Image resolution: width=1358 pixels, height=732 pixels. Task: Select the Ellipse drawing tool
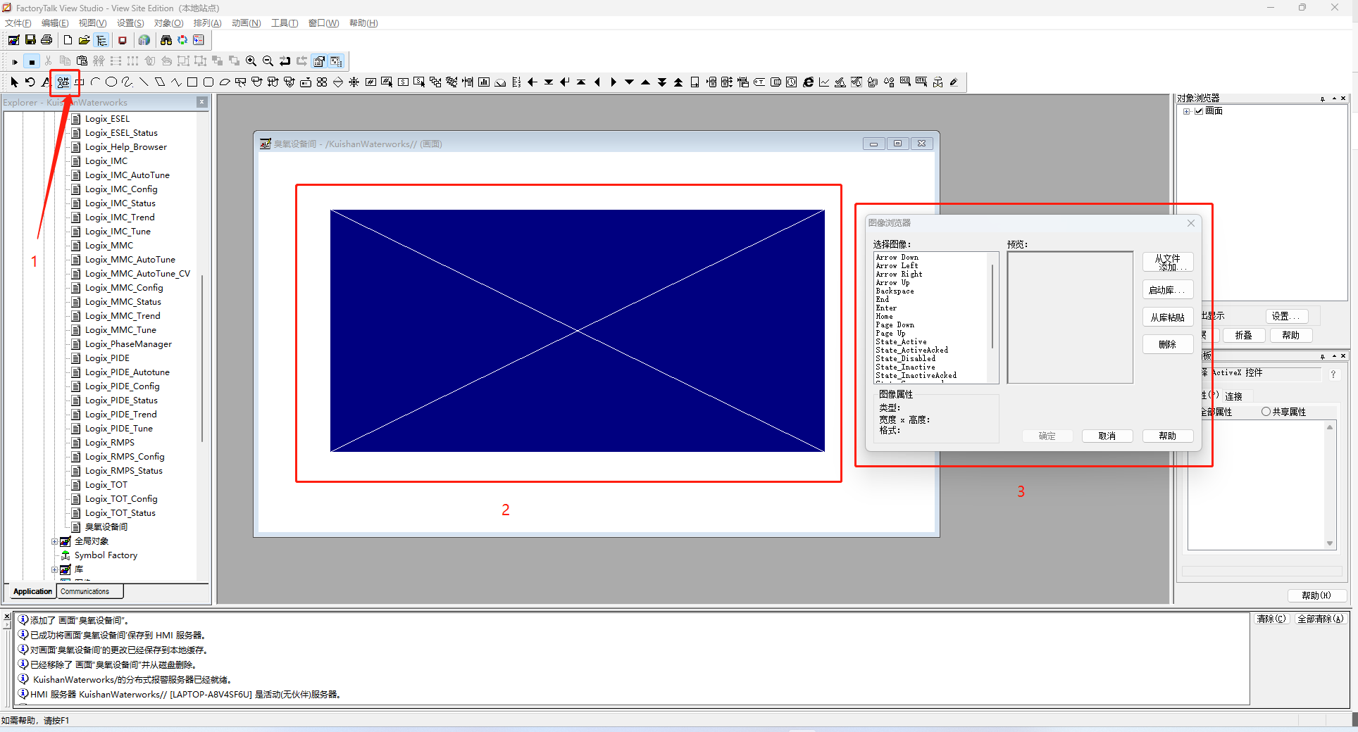click(111, 82)
